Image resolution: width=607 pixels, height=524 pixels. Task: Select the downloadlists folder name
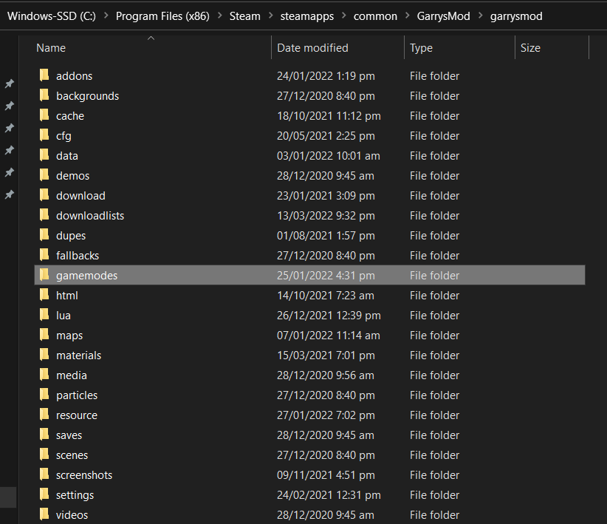(90, 216)
